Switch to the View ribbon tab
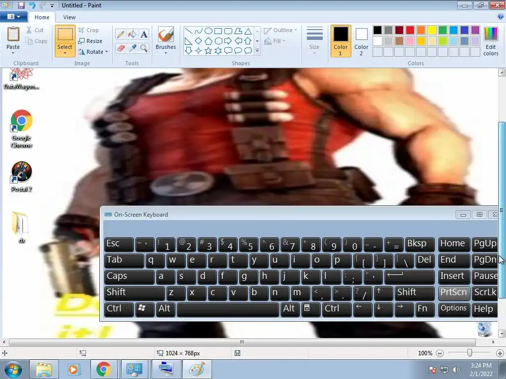 [69, 17]
